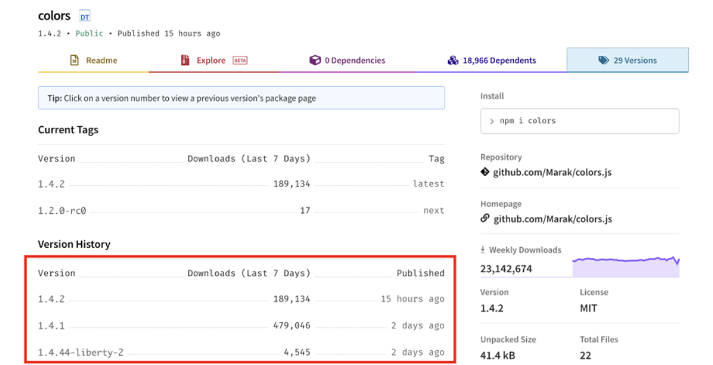This screenshot has height=365, width=713.
Task: Click the Explore tab's red file icon
Action: 185,60
